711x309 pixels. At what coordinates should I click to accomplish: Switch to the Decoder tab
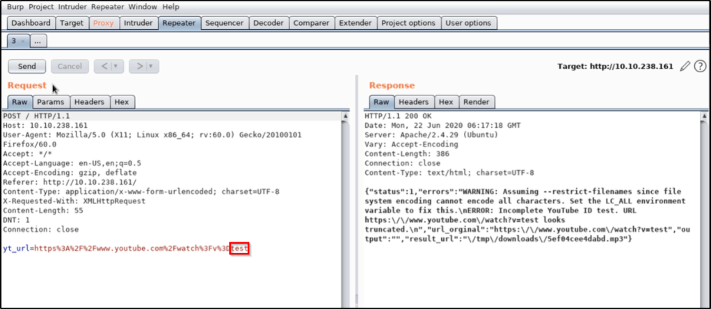coord(268,23)
